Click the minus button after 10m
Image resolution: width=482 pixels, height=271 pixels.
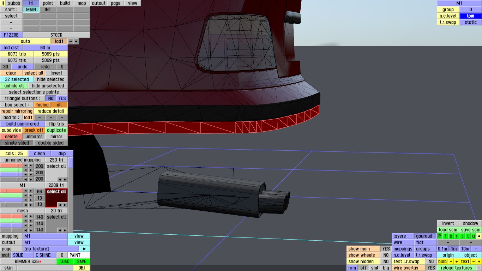pyautogui.click(x=476, y=249)
